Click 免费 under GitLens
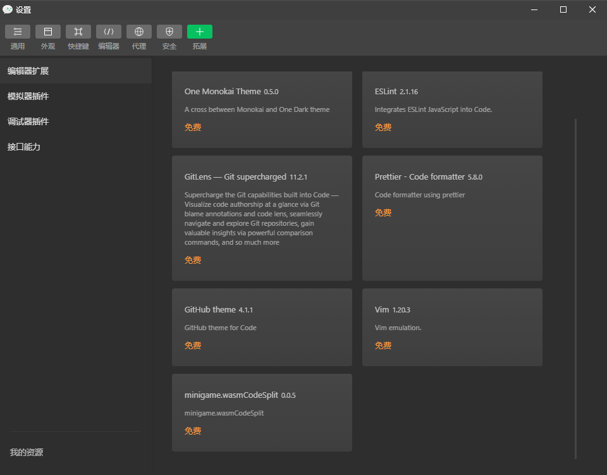 pyautogui.click(x=193, y=260)
